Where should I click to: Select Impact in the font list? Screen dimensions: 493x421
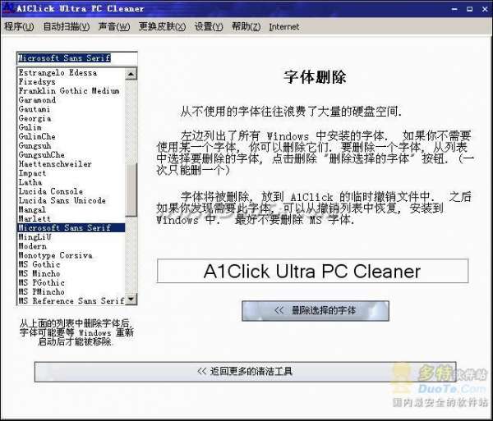pyautogui.click(x=71, y=173)
